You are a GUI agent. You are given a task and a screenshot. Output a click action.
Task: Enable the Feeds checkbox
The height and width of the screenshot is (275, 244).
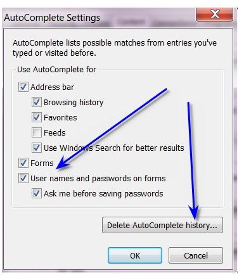click(x=37, y=132)
